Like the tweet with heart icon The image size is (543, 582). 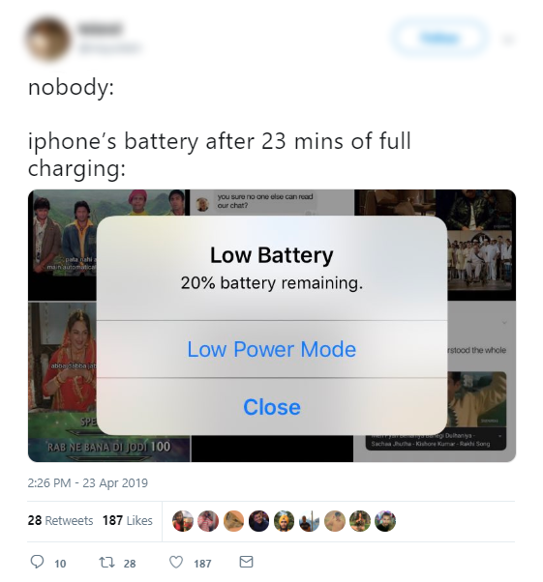[x=176, y=562]
